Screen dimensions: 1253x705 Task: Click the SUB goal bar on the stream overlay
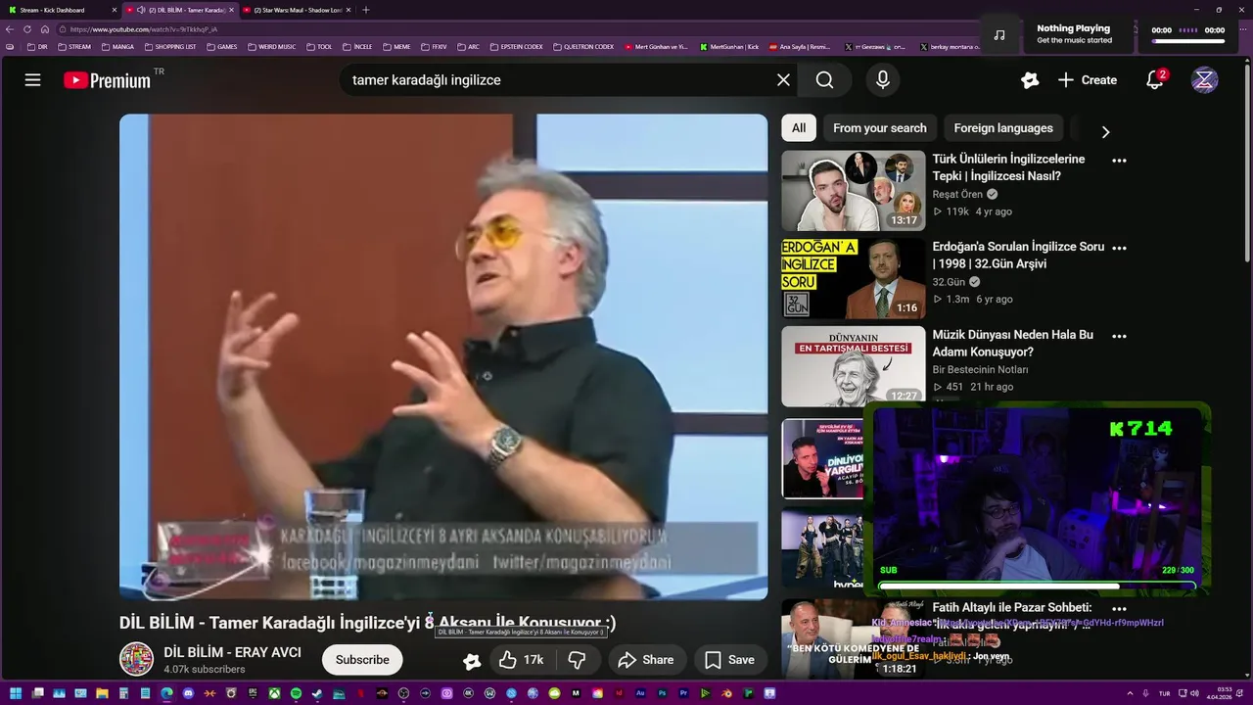click(1038, 586)
